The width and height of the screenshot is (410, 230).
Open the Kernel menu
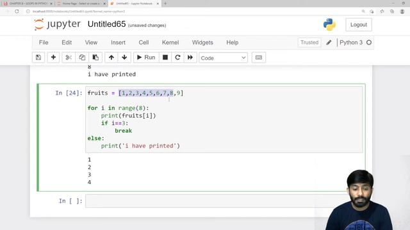click(x=170, y=43)
